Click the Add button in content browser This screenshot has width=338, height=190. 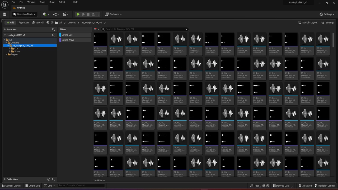coord(10,23)
